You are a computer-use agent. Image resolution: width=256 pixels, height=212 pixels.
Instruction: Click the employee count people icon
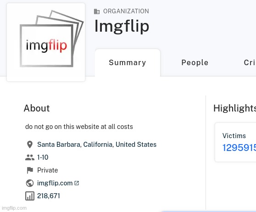coord(30,157)
